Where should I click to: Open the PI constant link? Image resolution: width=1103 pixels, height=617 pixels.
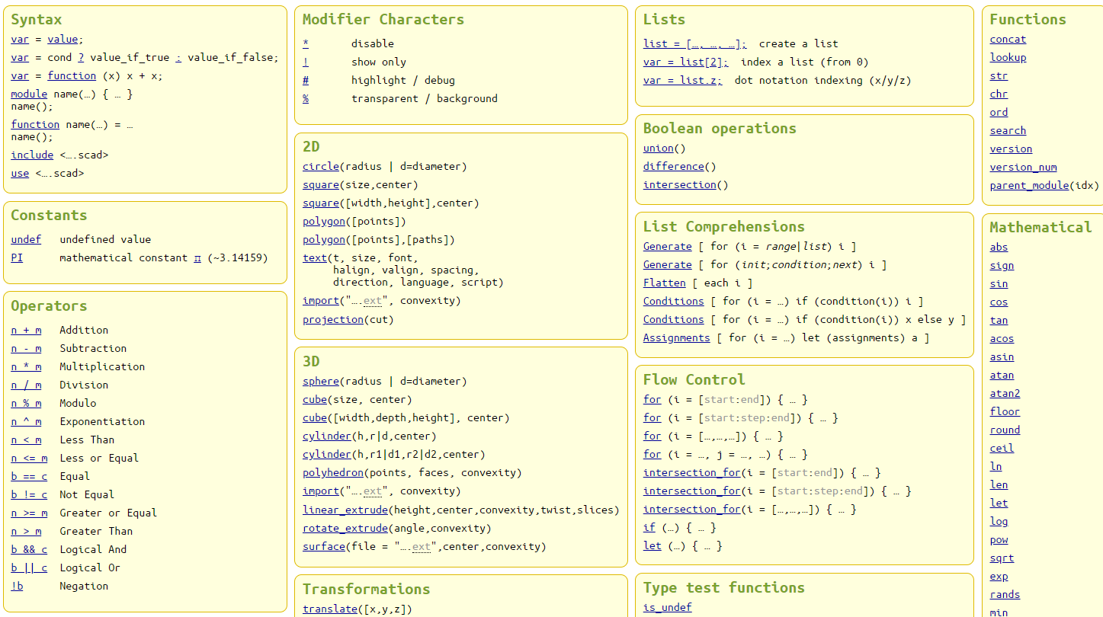tap(17, 258)
